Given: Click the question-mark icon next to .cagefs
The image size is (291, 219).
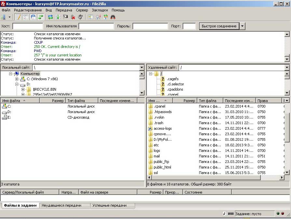Looking at the screenshot, I should [163, 79].
